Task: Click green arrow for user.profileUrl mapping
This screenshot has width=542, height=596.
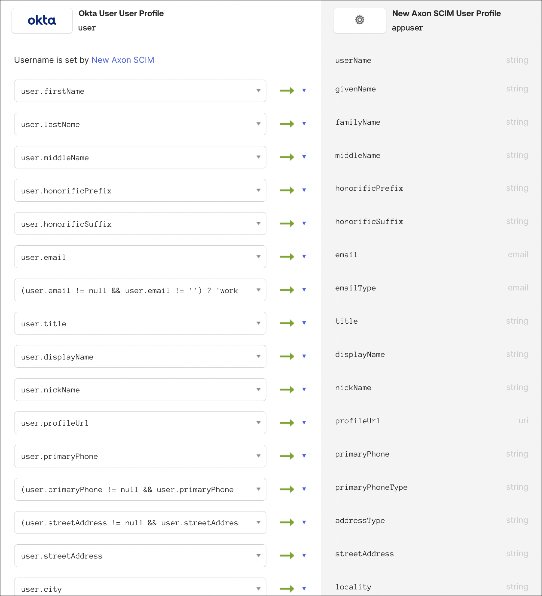Action: tap(287, 423)
